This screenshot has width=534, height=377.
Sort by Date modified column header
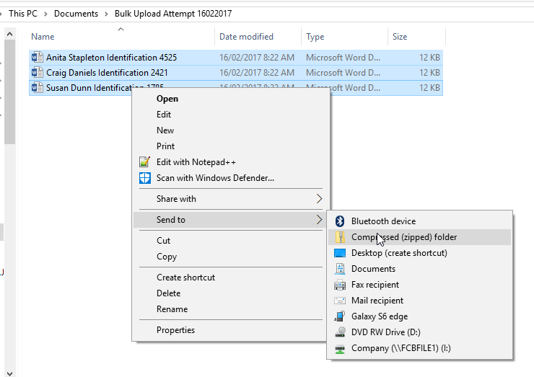point(246,37)
